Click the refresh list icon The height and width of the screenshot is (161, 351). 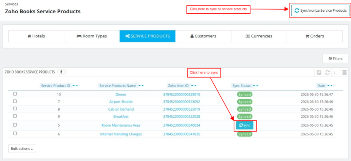327,73
